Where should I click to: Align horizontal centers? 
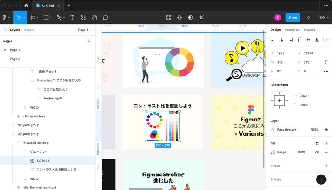pyautogui.click(x=281, y=39)
